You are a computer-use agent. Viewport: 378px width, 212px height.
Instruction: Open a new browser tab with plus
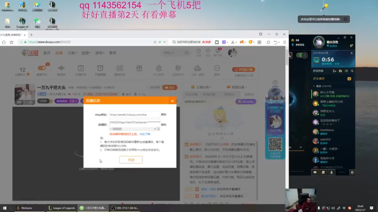(31, 35)
